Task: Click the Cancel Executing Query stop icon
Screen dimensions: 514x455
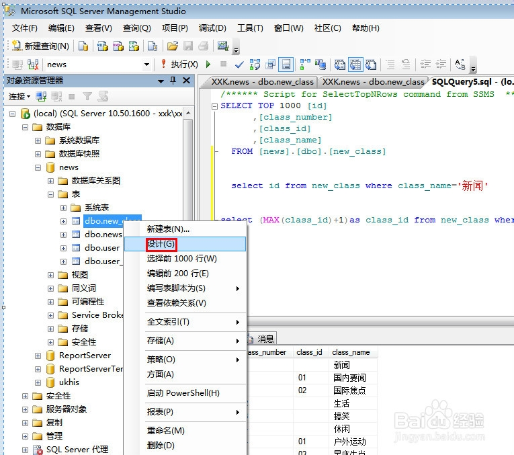Action: (x=223, y=64)
